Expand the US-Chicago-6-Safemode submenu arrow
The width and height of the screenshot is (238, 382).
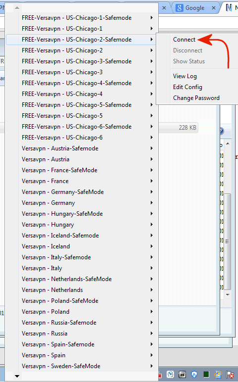click(152, 127)
